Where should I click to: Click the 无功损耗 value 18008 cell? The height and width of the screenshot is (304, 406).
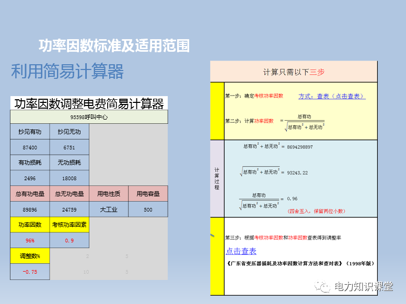[69, 178]
